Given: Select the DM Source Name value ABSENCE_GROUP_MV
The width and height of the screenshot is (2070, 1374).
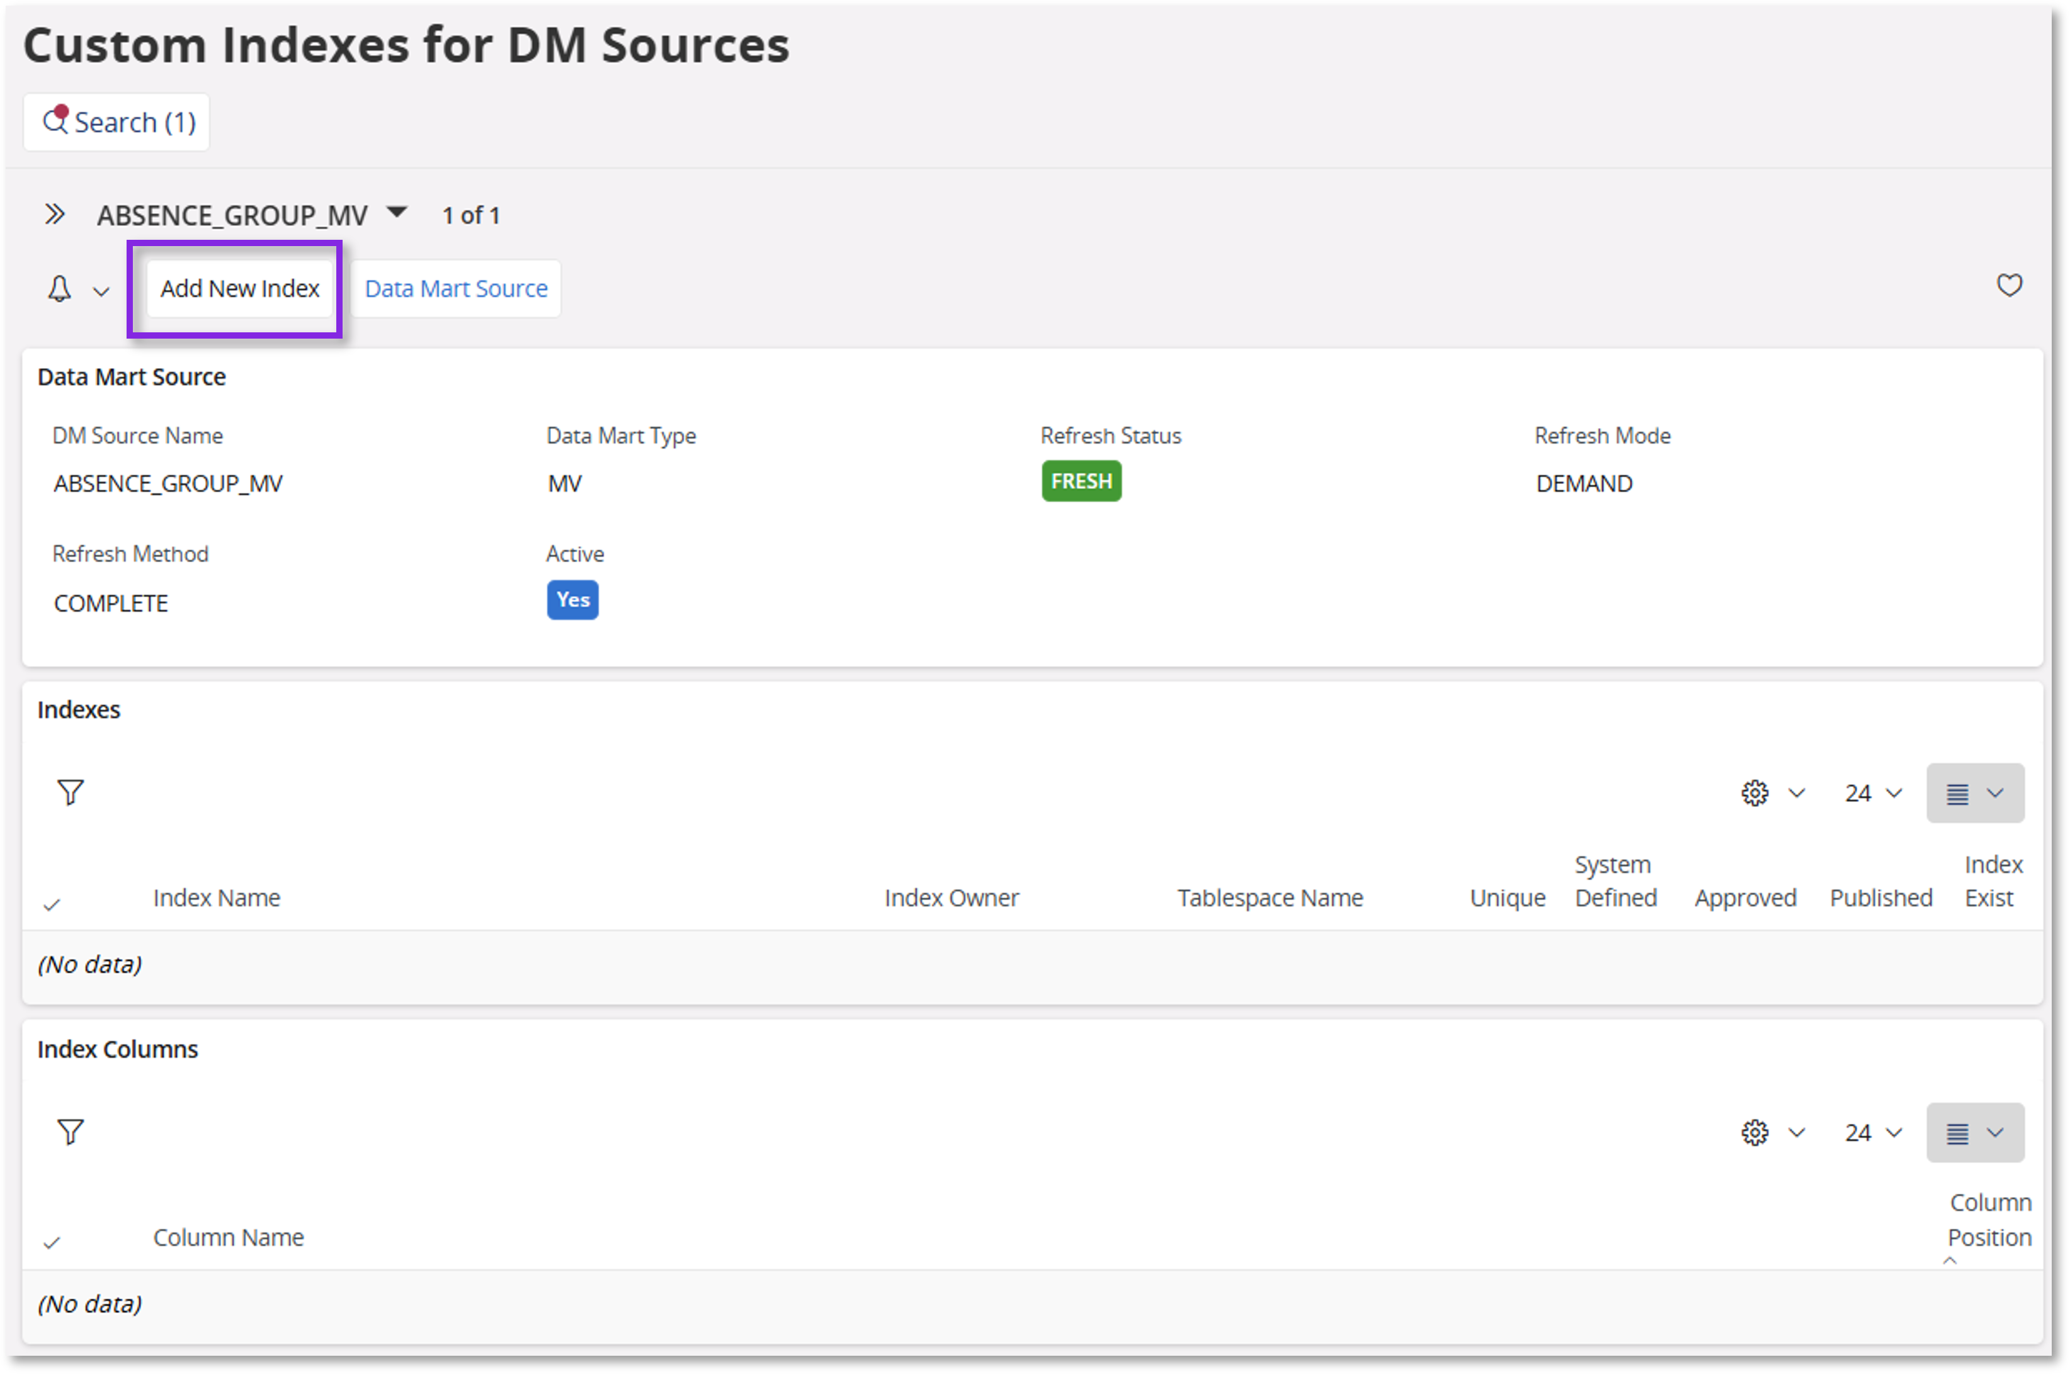Looking at the screenshot, I should pyautogui.click(x=168, y=484).
